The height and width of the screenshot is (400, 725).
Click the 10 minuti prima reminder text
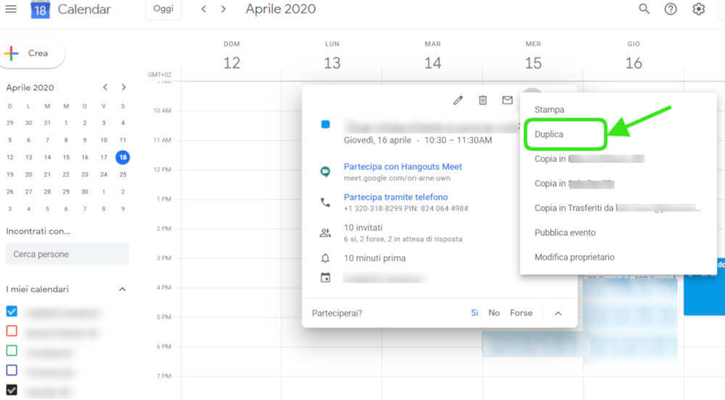375,258
